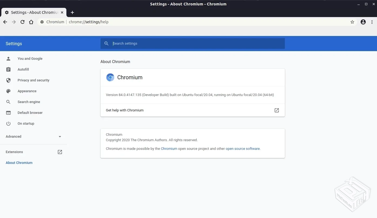The height and width of the screenshot is (218, 377).
Task: Click the Autofill sidebar icon
Action: pyautogui.click(x=8, y=69)
